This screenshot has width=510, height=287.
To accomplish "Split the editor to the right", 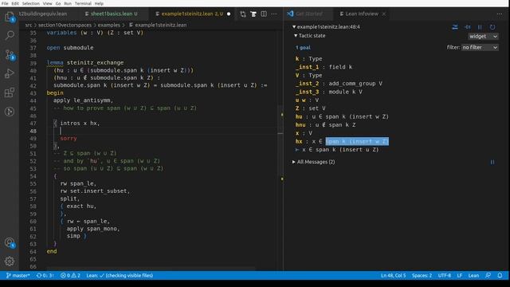I will tap(264, 14).
